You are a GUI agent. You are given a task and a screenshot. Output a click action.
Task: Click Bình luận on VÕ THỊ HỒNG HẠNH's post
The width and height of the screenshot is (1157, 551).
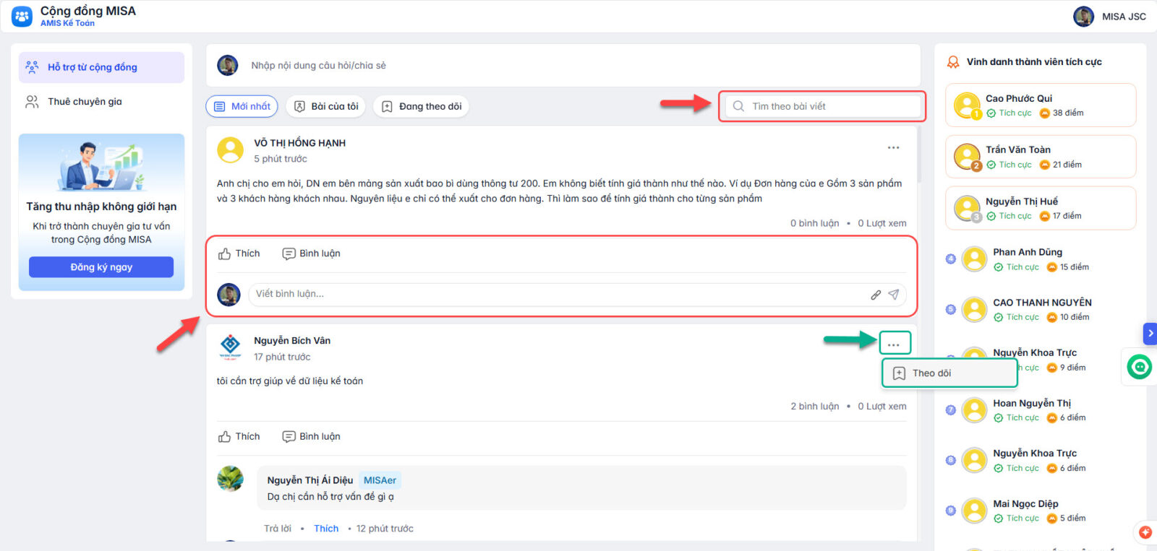click(x=312, y=253)
